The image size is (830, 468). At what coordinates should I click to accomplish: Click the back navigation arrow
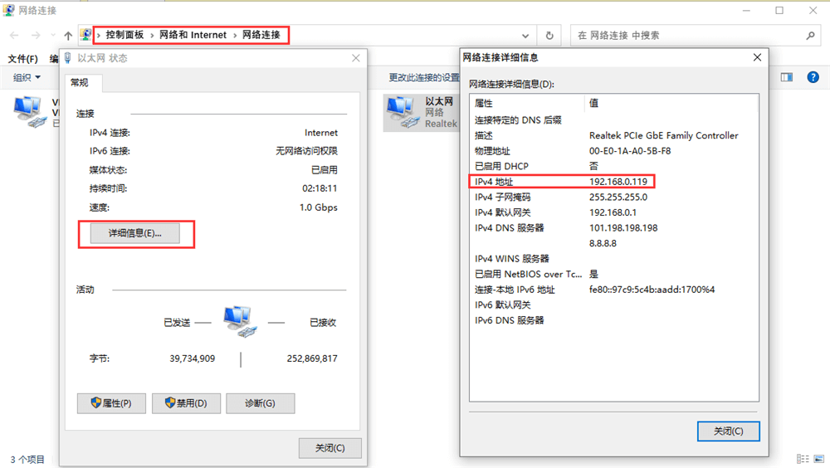14,36
